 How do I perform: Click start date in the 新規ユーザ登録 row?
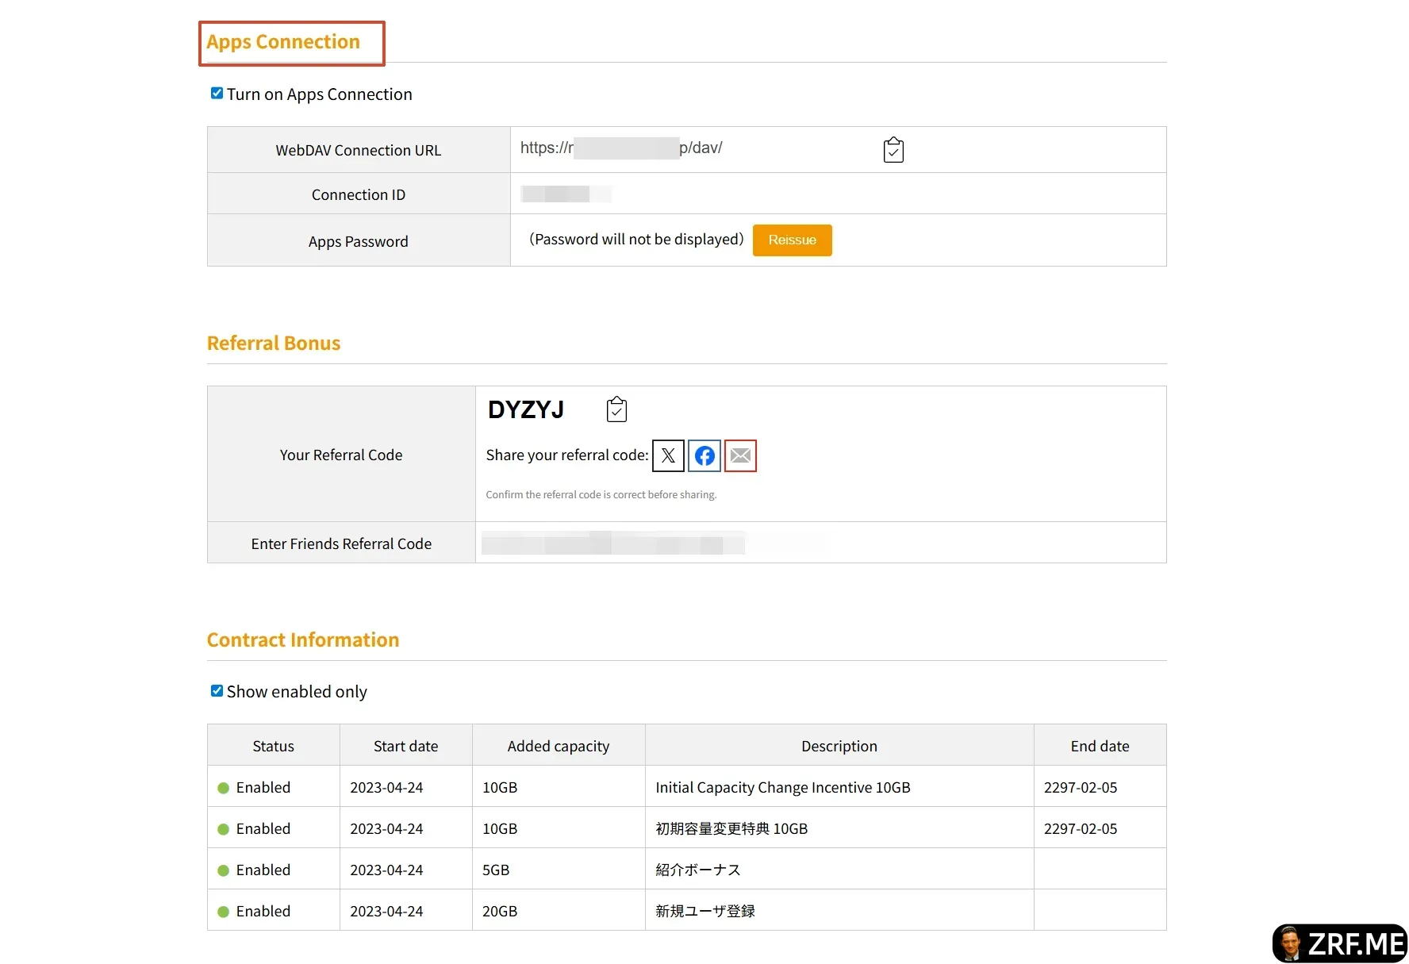[386, 911]
